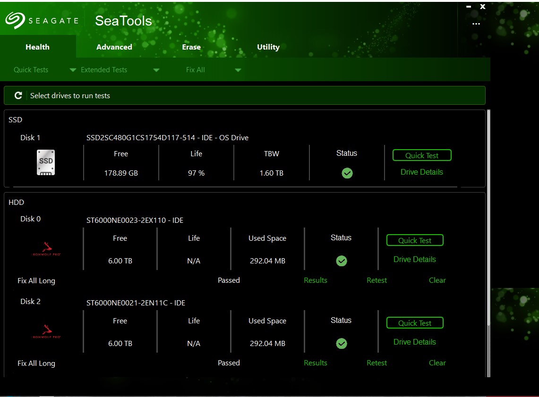The width and height of the screenshot is (539, 397).
Task: Retest Disk 2 Fix All Long
Action: point(376,363)
